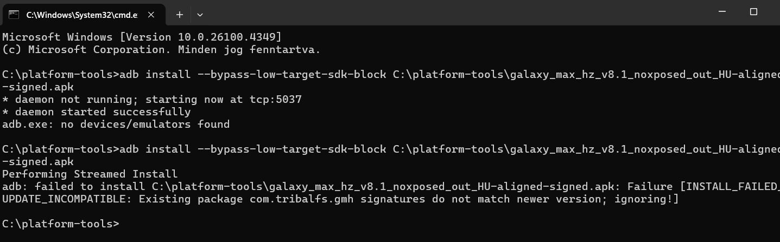Image resolution: width=780 pixels, height=242 pixels.
Task: Select the C:\Windows\System32\cmd.exe tab title
Action: [x=81, y=15]
